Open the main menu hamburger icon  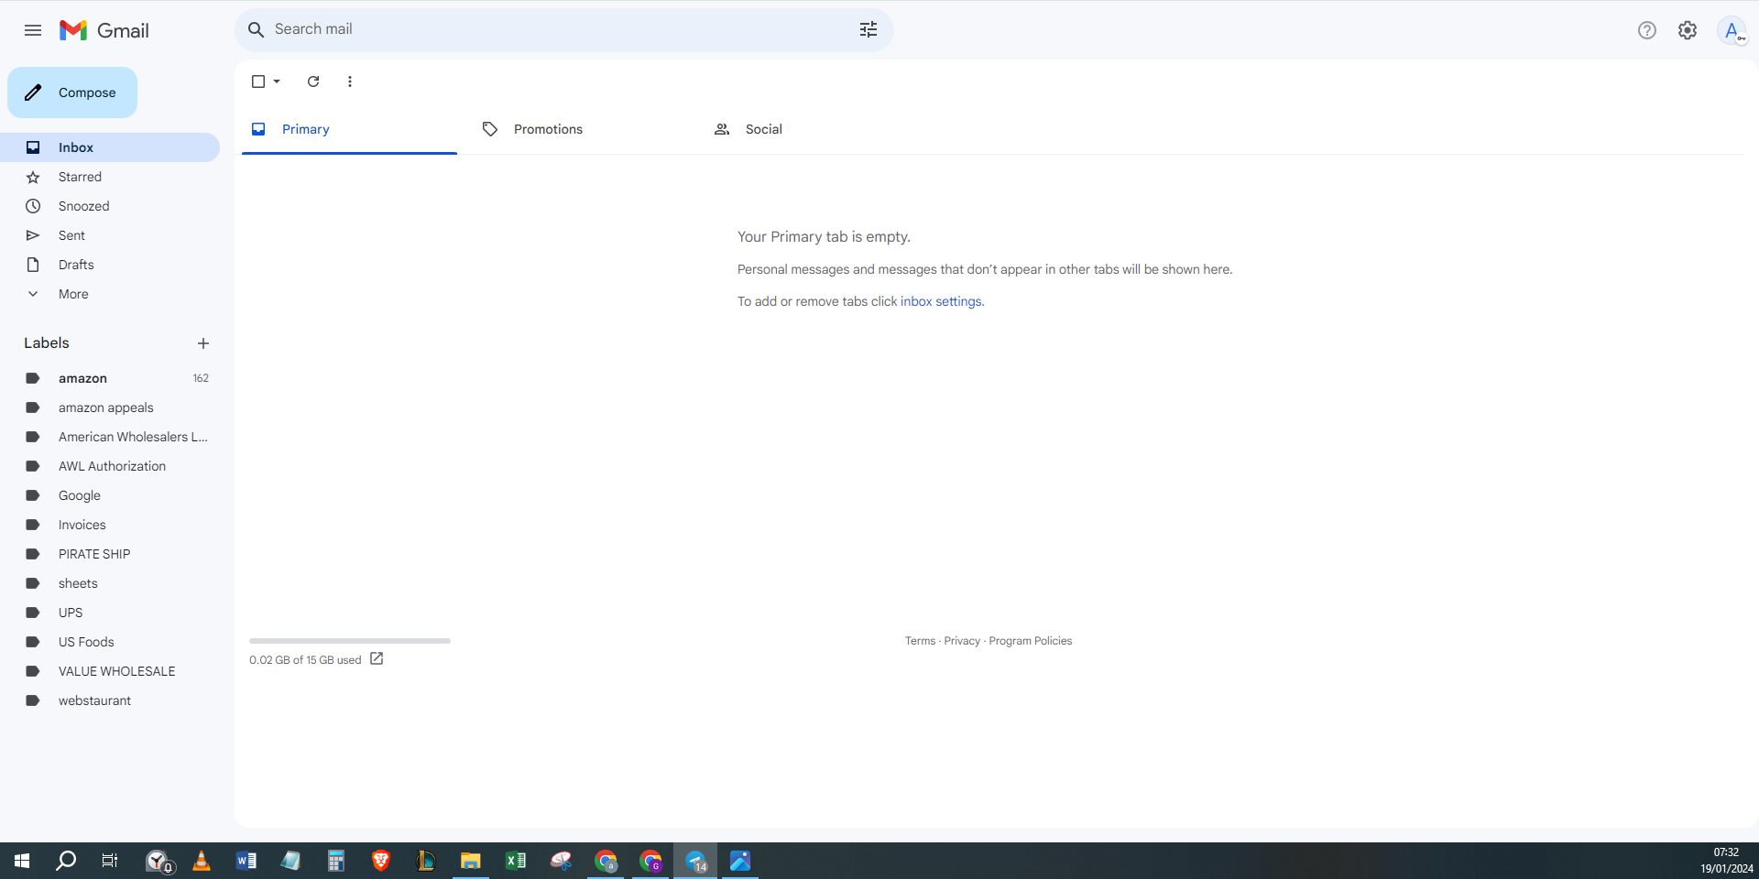pos(33,30)
